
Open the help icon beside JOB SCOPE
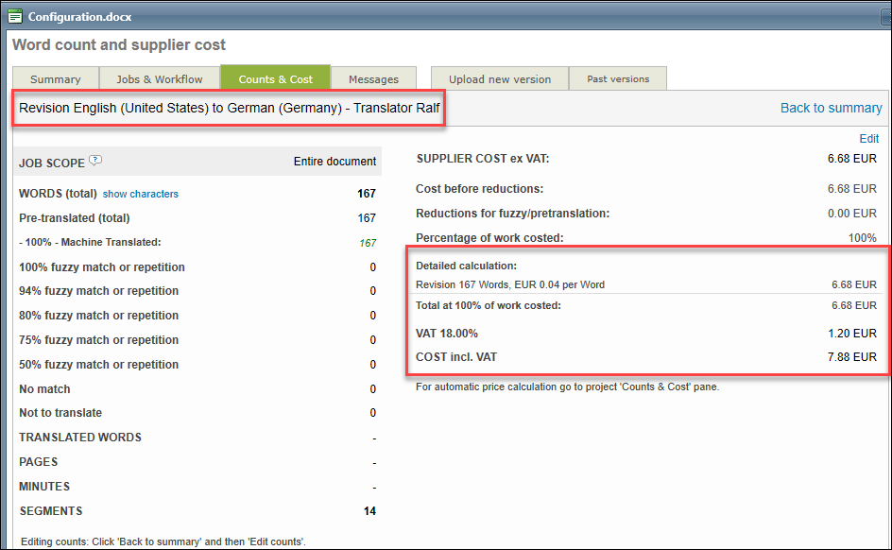pos(95,161)
